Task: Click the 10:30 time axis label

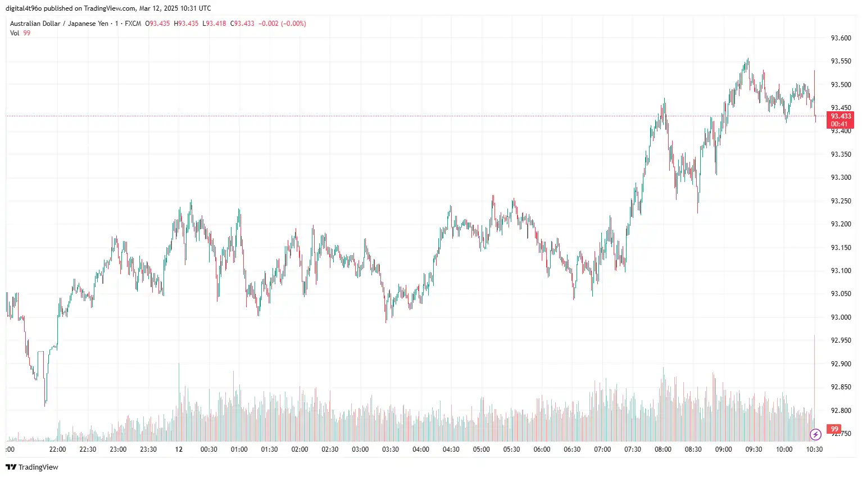Action: coord(815,449)
